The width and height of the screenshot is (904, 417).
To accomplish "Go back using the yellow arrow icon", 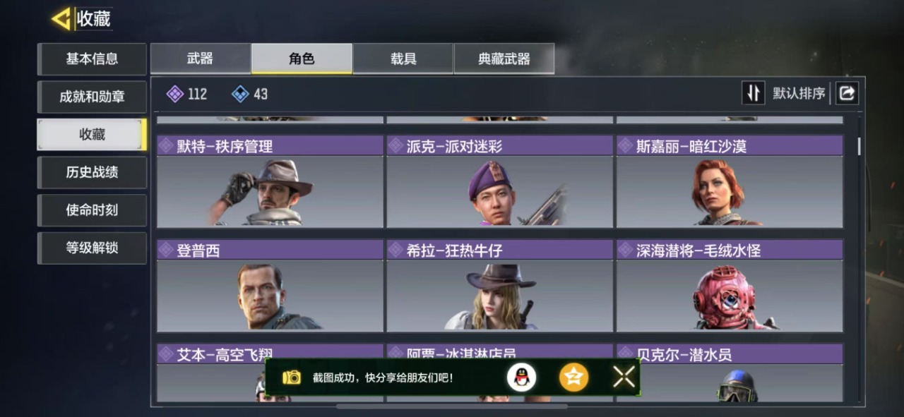I will pos(61,19).
